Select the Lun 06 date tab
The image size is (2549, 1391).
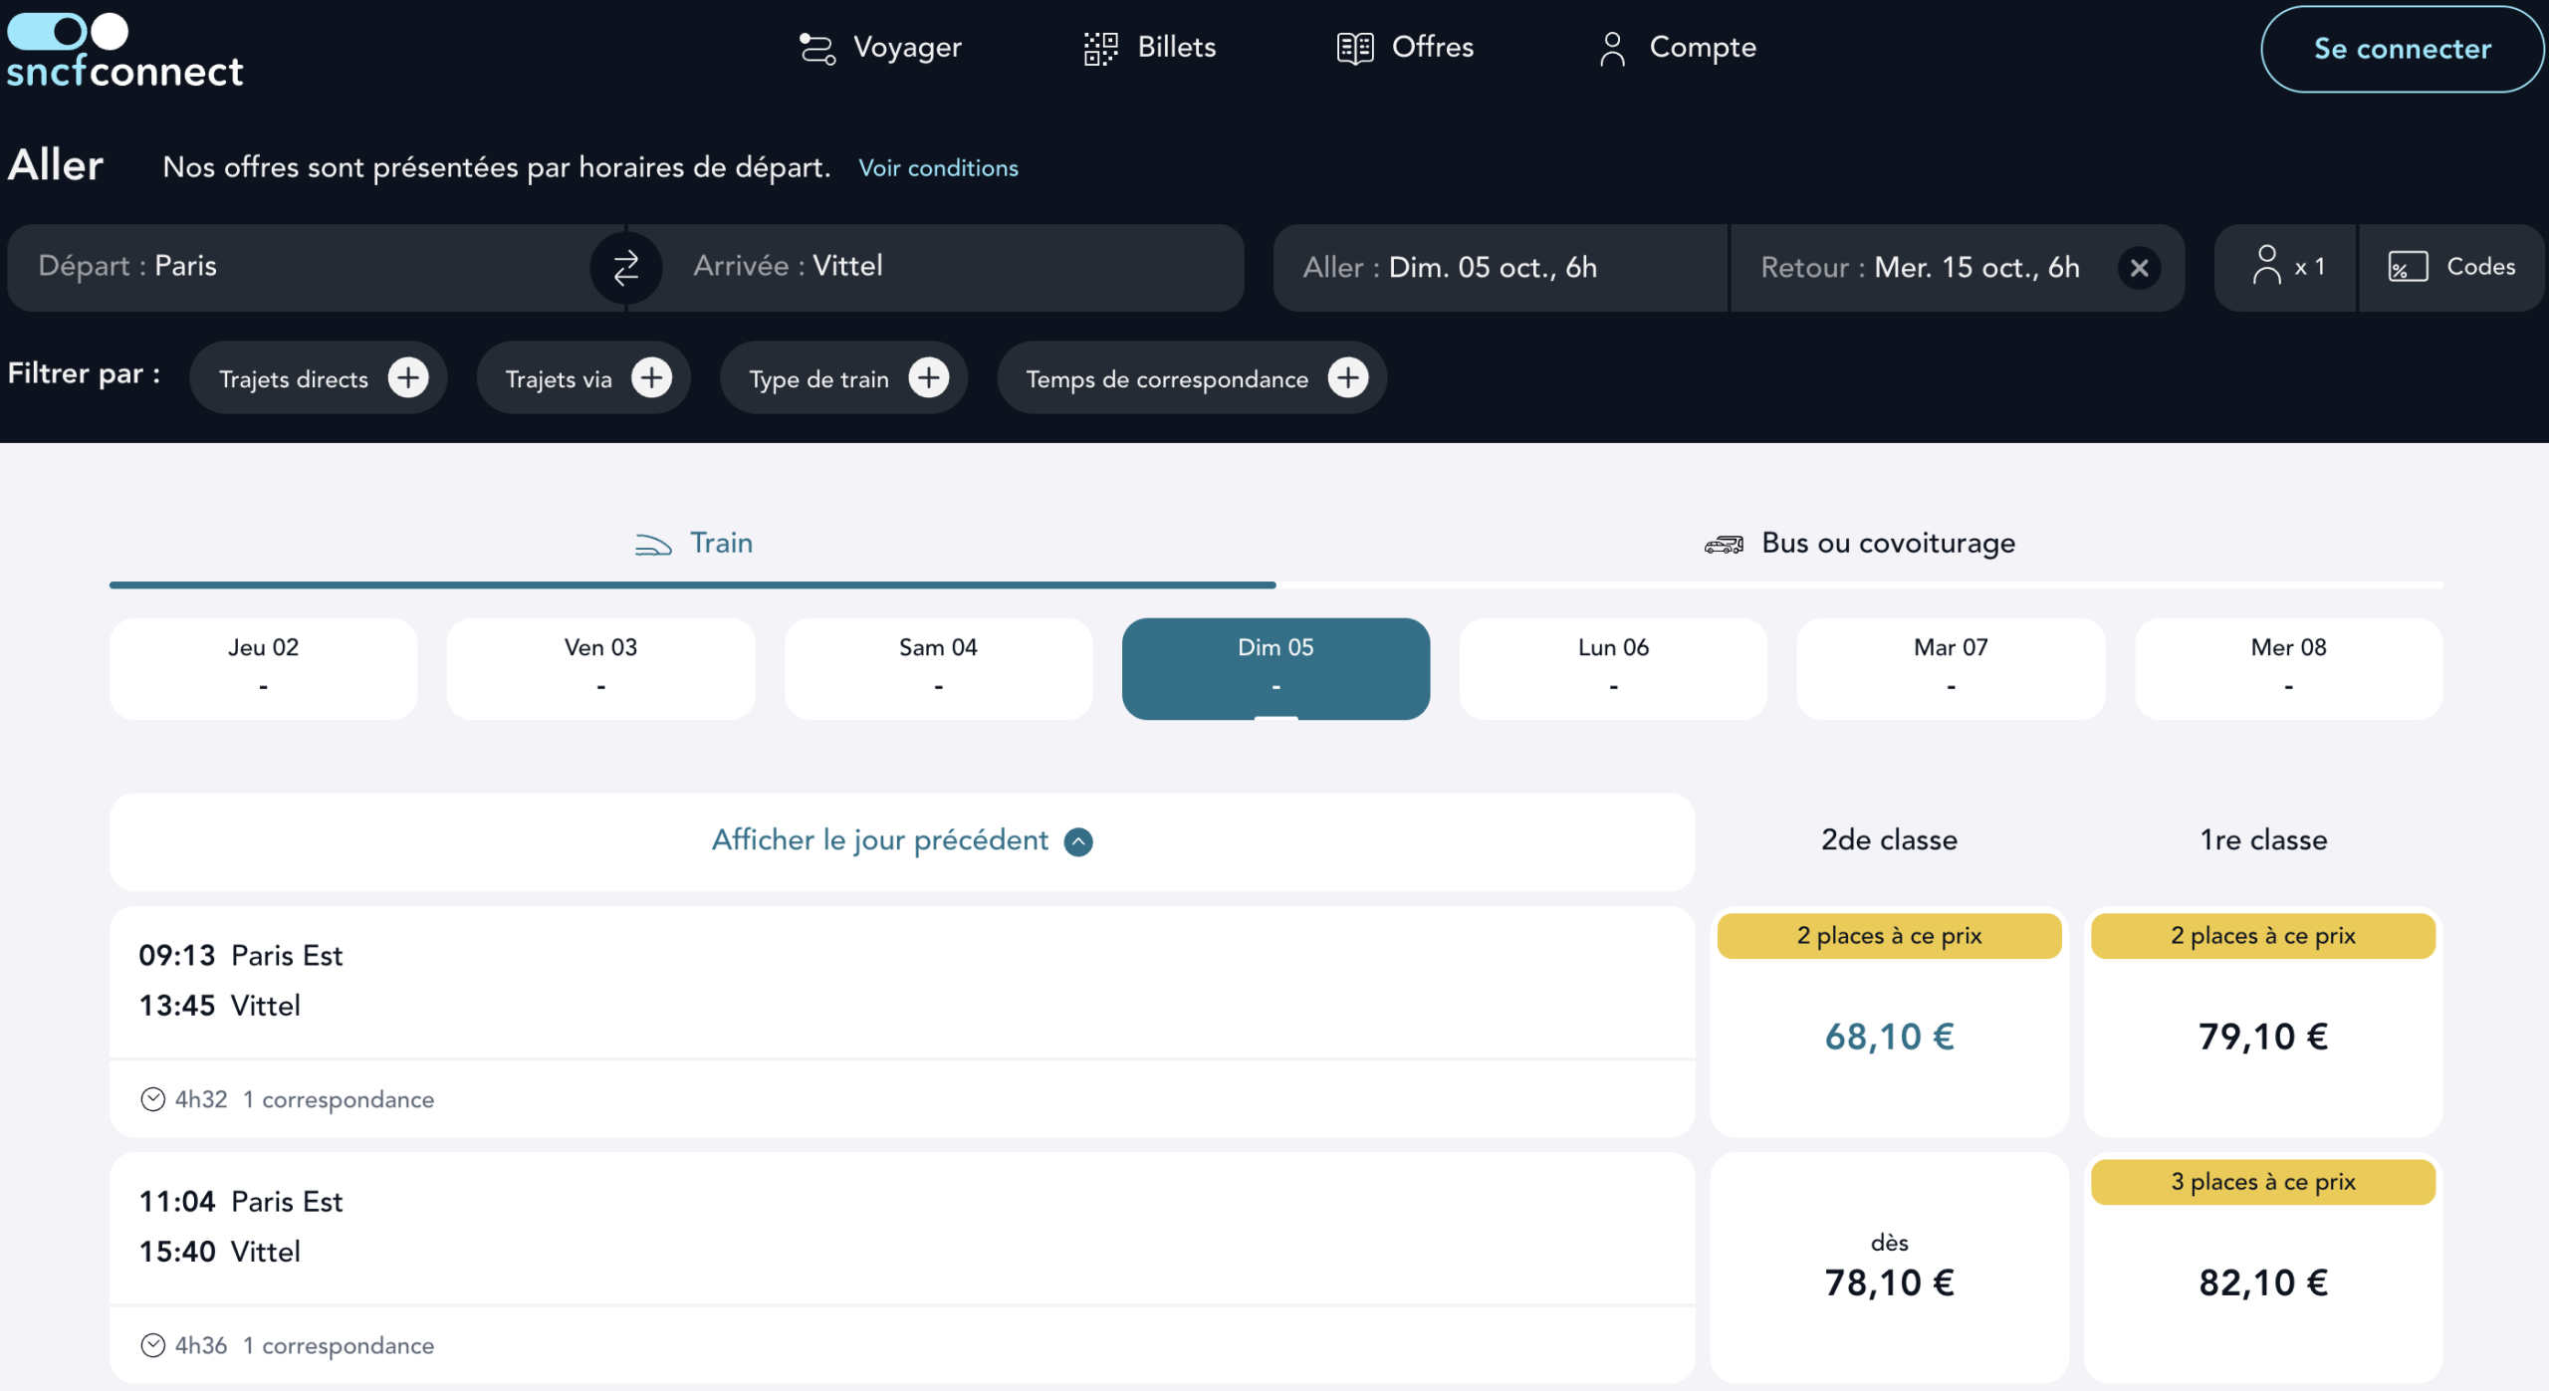tap(1613, 667)
